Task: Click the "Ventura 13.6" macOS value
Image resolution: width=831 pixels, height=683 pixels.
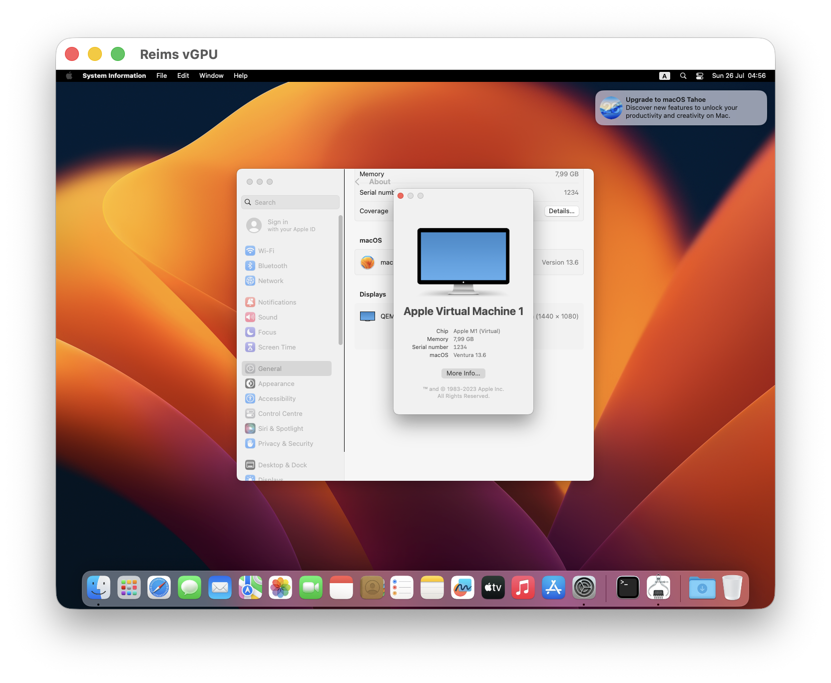Action: tap(469, 355)
